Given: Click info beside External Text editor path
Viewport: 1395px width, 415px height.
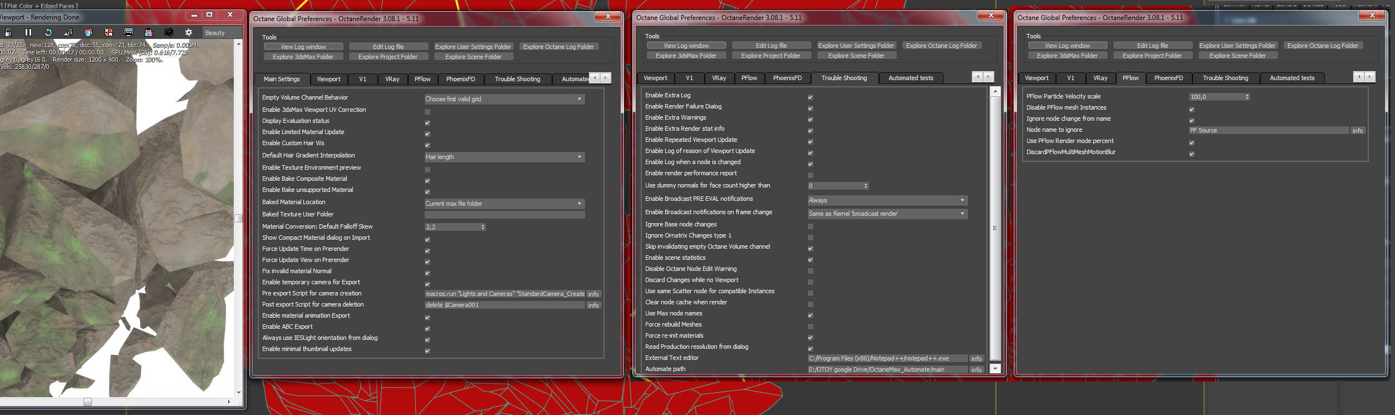Looking at the screenshot, I should pos(976,358).
